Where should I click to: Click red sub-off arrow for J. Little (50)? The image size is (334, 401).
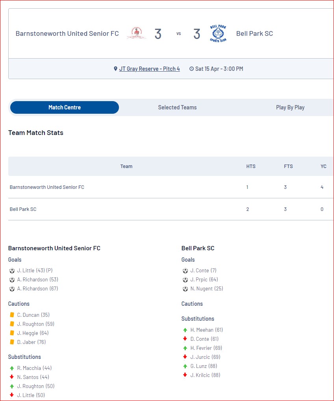click(12, 395)
